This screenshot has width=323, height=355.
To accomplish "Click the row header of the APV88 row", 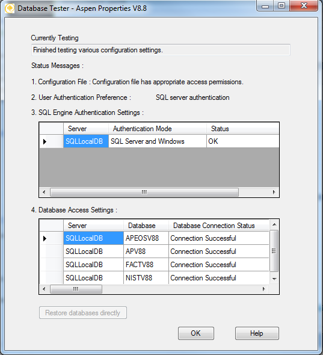I will [x=51, y=252].
